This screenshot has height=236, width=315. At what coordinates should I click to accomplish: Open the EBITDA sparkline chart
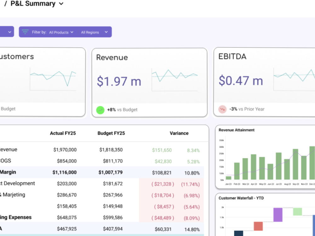[294, 80]
